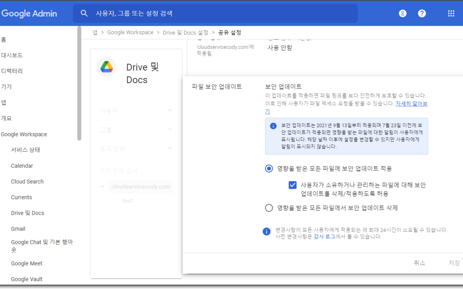Open 서비스 상태 in the sidebar
The width and height of the screenshot is (463, 289).
(x=25, y=150)
